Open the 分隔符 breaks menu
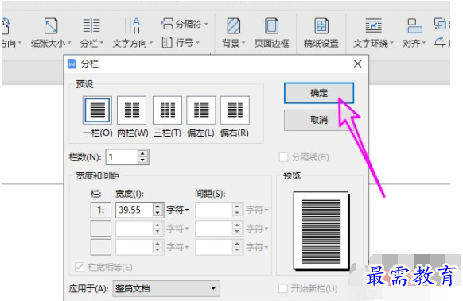Screen dimensions: 463x301 pos(185,24)
